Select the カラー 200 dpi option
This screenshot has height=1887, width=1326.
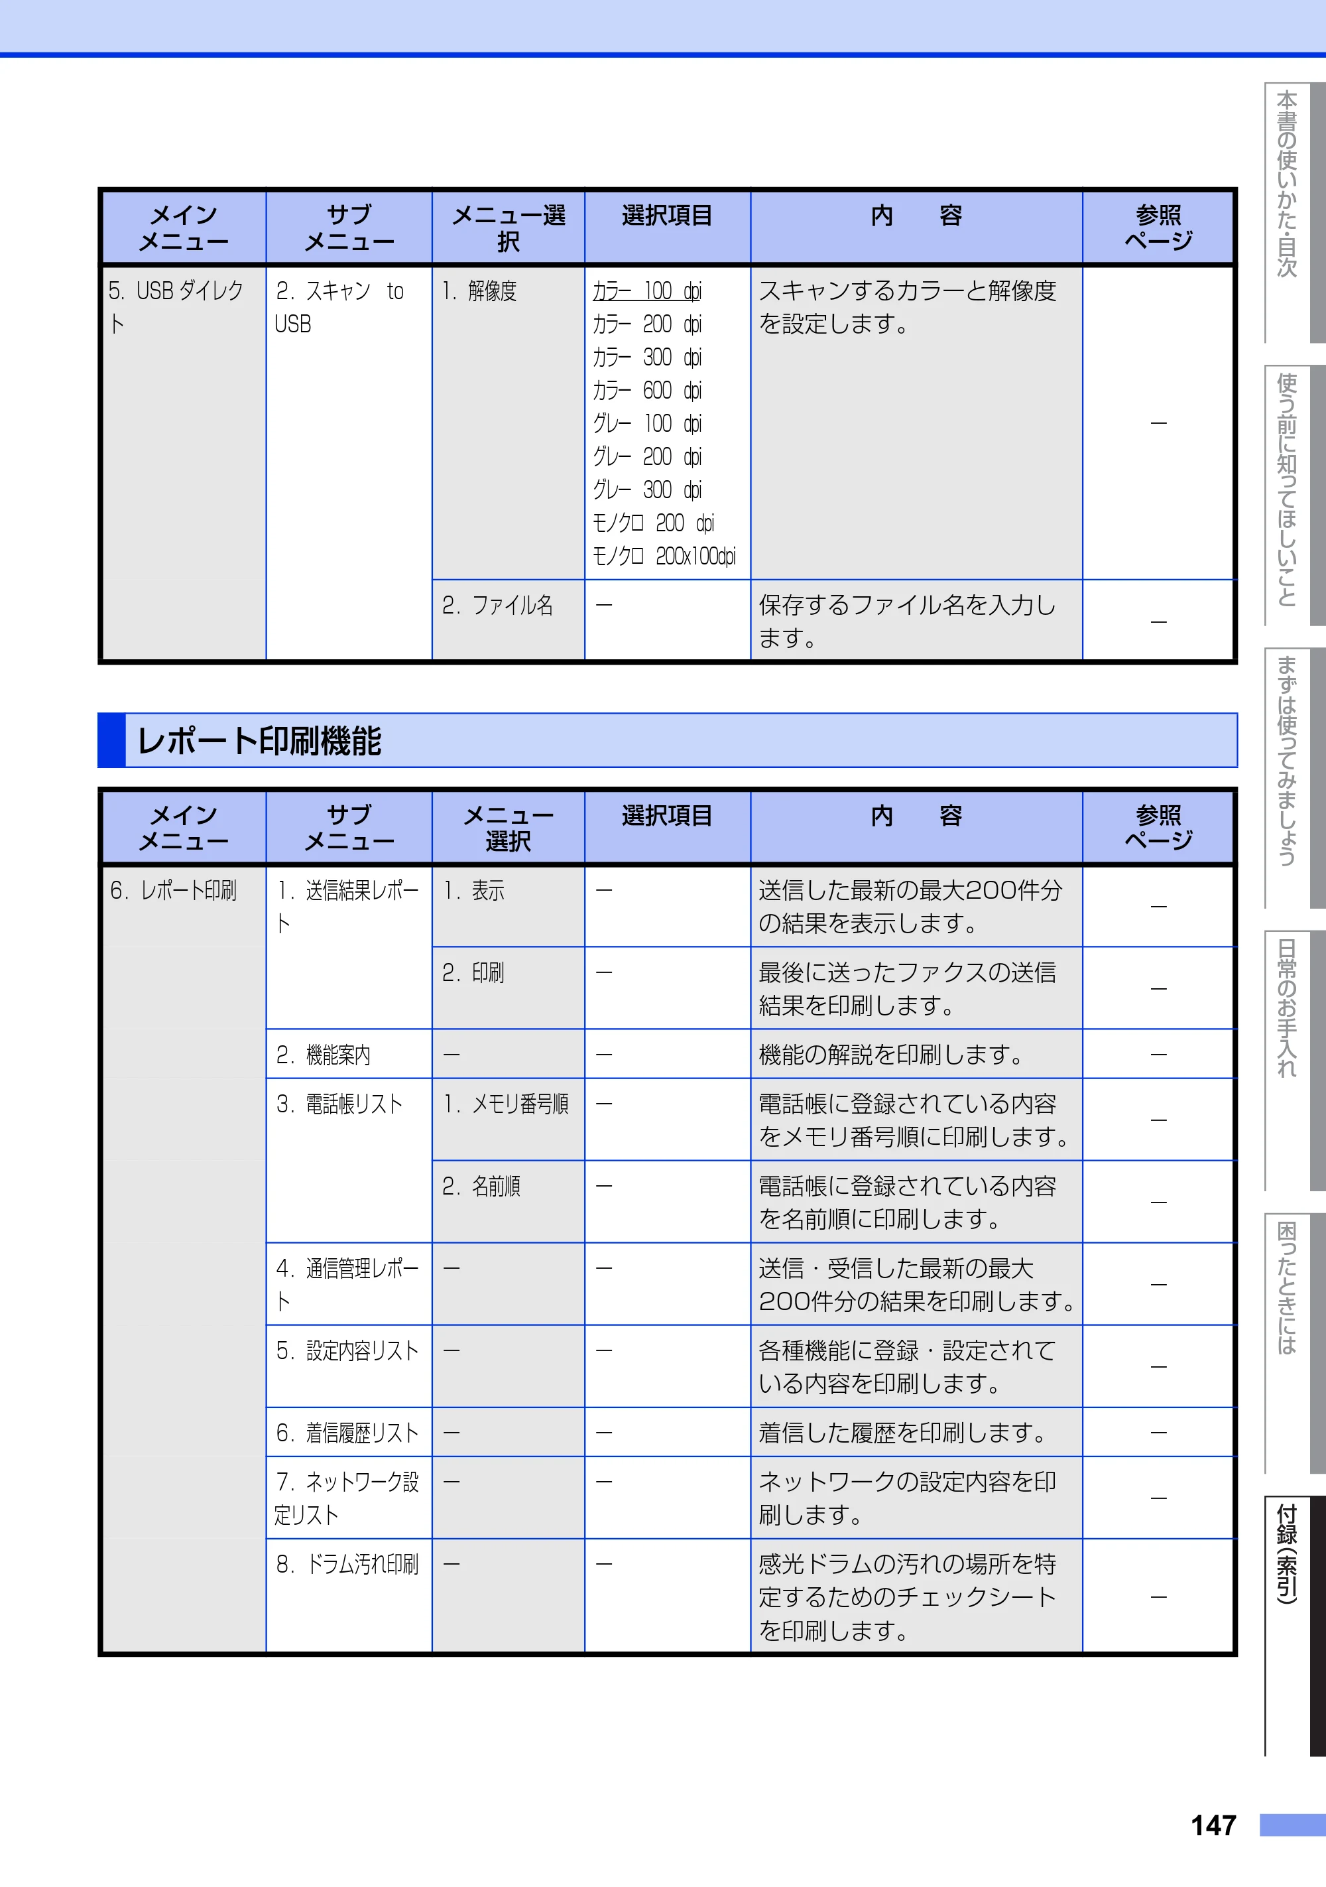click(x=647, y=324)
